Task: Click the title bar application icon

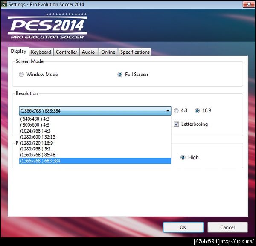Action: pyautogui.click(x=3, y=4)
